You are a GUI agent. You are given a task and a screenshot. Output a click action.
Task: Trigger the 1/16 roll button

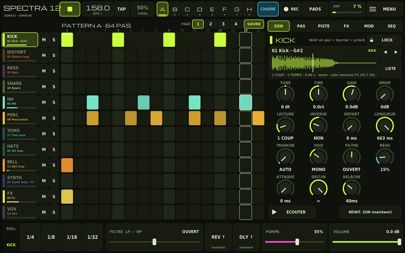tap(72, 237)
